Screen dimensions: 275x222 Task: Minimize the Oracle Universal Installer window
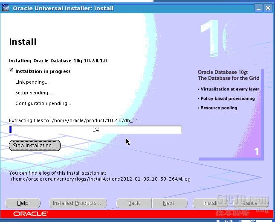tap(258, 8)
